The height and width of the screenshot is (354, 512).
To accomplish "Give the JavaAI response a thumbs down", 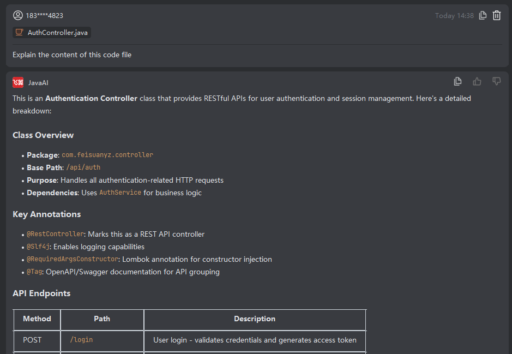I will [x=497, y=81].
